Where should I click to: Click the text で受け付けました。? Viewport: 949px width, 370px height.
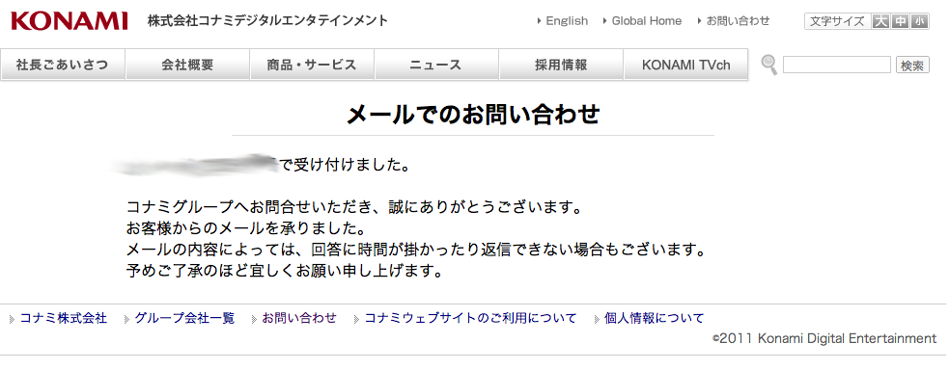(x=346, y=164)
